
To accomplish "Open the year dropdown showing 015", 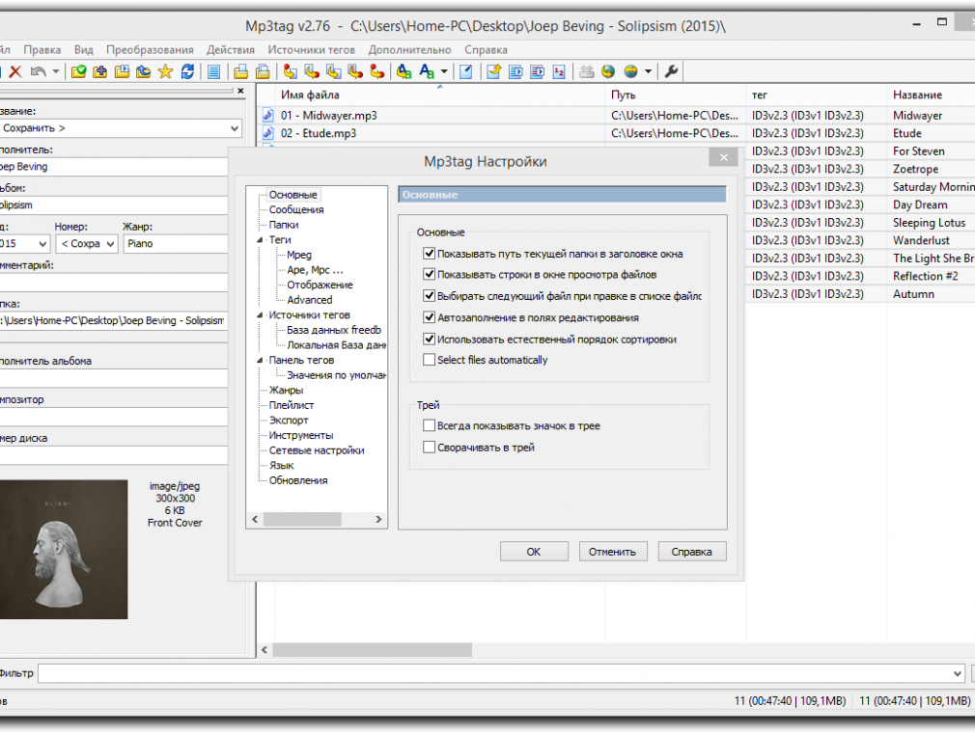I will click(x=42, y=244).
